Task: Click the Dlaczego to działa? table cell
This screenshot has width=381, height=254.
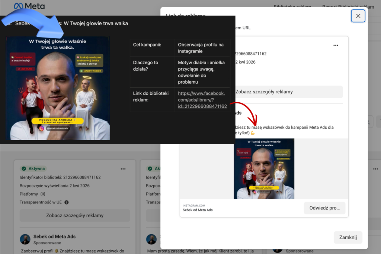Action: click(152, 72)
